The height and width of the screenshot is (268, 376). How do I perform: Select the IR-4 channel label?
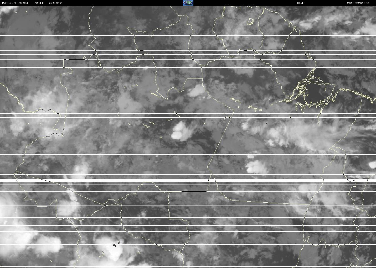(x=300, y=3)
